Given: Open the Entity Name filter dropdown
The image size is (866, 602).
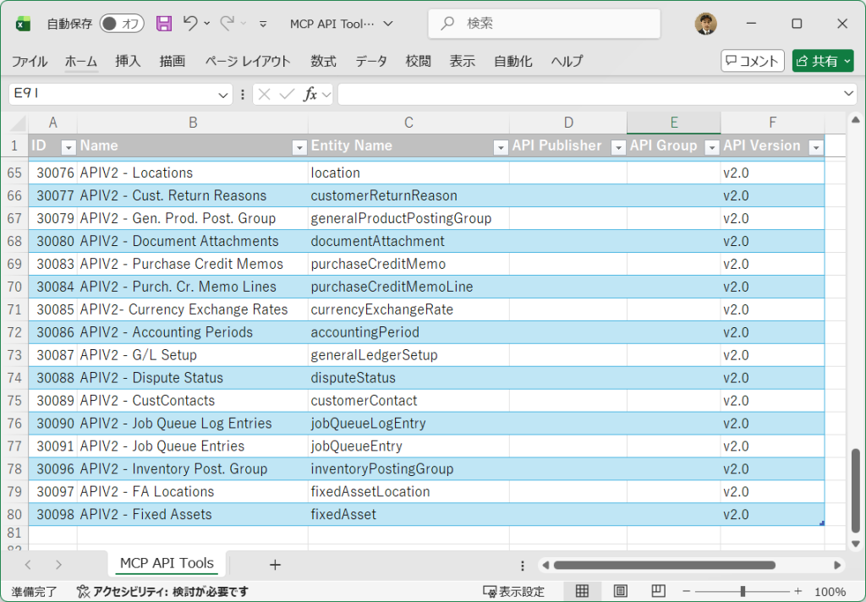Looking at the screenshot, I should click(x=499, y=147).
